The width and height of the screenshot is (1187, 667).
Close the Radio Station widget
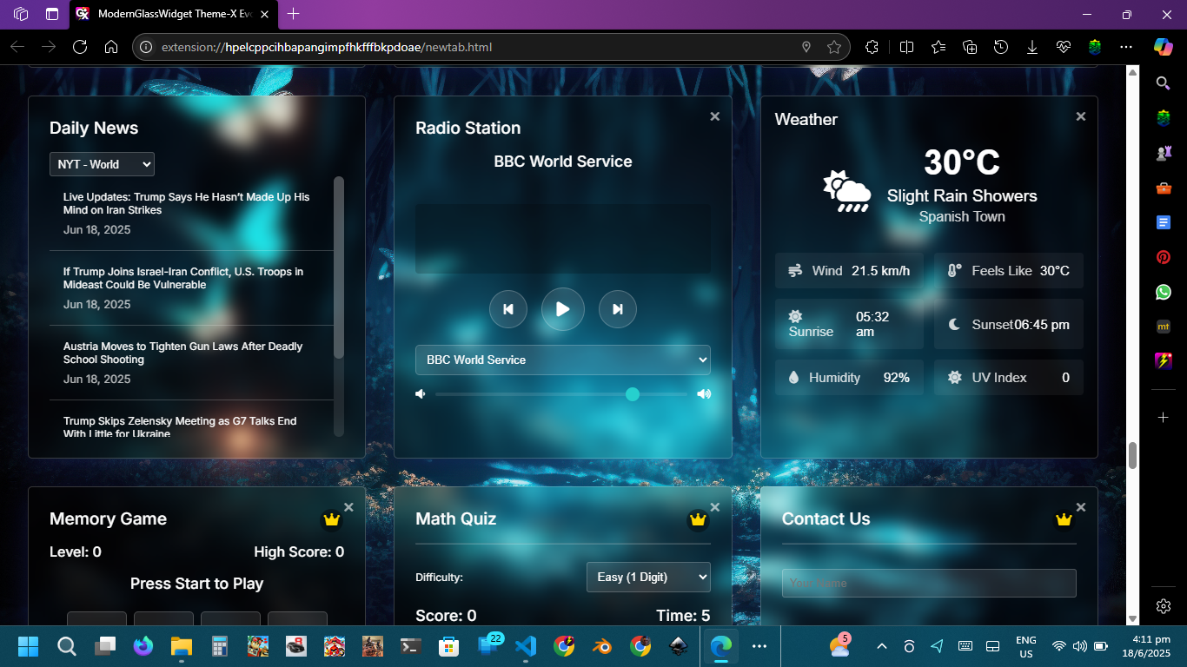click(714, 116)
